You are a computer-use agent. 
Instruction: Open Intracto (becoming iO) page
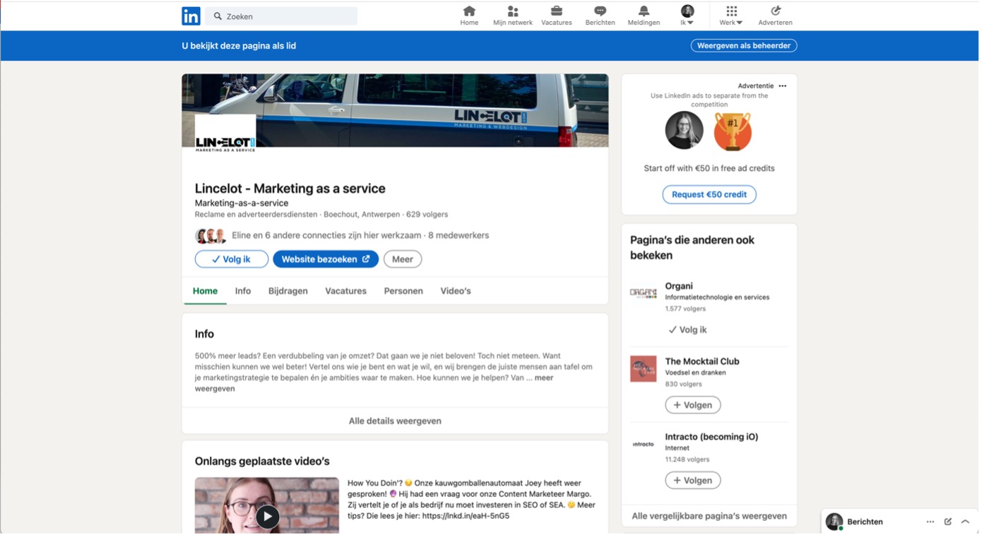[x=711, y=437]
